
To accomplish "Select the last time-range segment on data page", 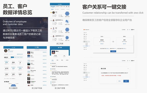I will [x=21, y=57].
